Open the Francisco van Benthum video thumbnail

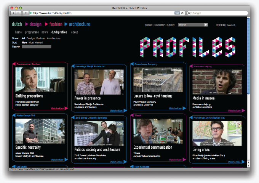pyautogui.click(x=40, y=80)
